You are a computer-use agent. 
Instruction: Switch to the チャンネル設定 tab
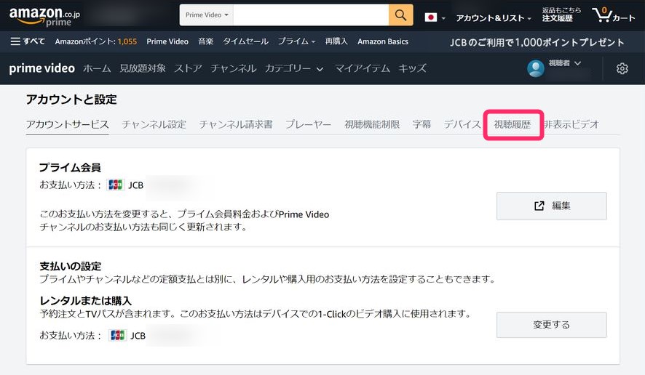(x=154, y=124)
